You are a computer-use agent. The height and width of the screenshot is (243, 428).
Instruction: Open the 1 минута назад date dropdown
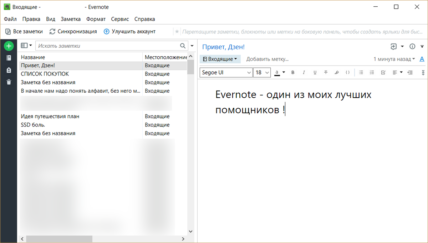click(x=394, y=59)
